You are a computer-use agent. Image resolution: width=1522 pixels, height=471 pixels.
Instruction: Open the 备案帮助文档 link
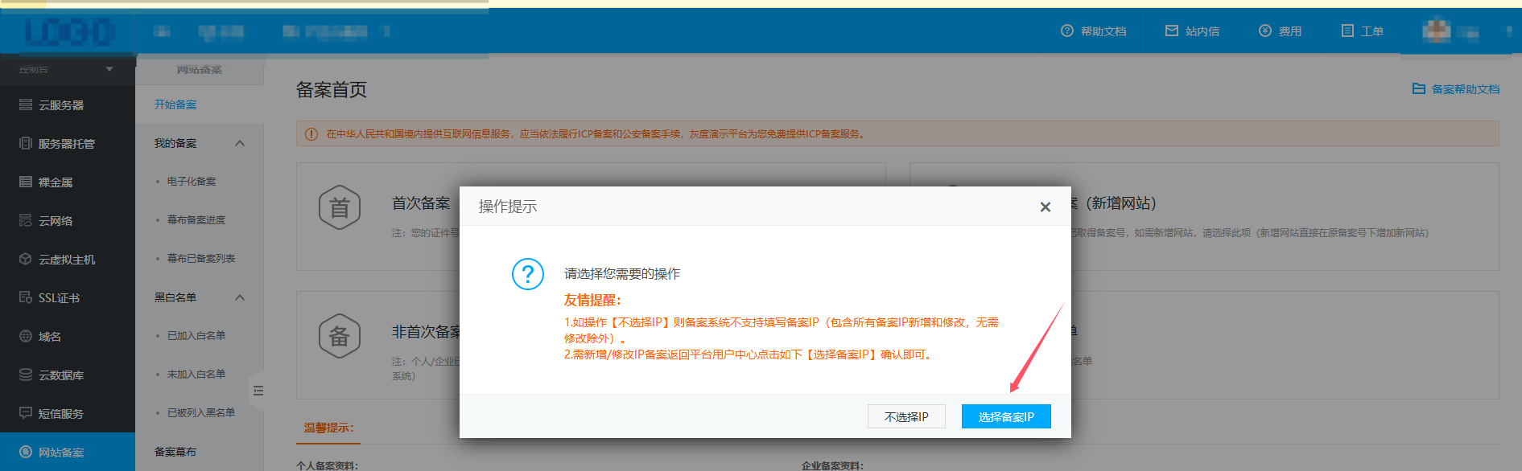(1456, 89)
